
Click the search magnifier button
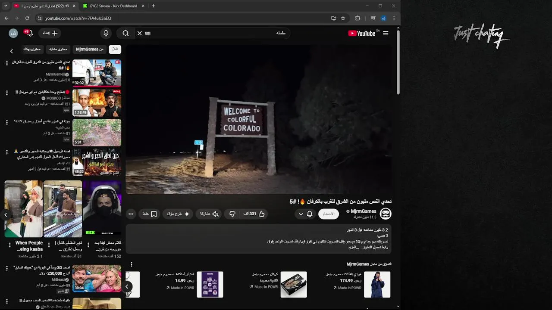[125, 33]
